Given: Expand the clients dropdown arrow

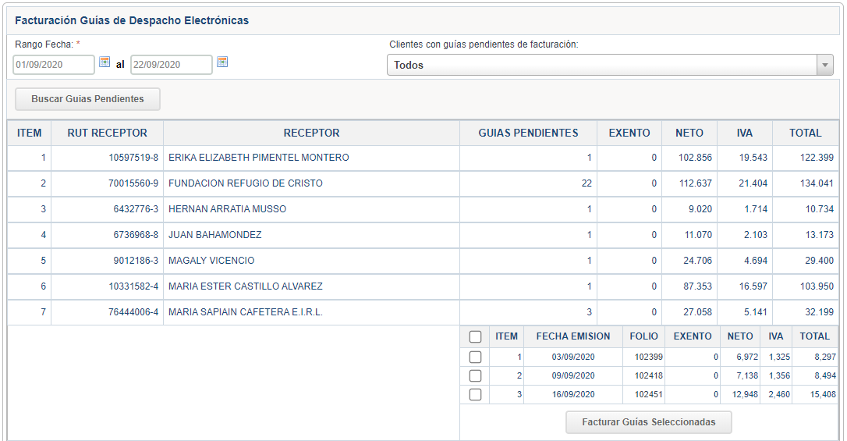Looking at the screenshot, I should point(824,66).
